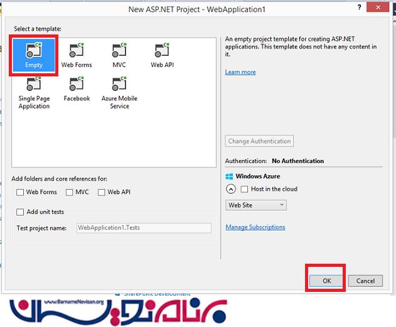Select the Web Forms template icon
The height and width of the screenshot is (327, 396).
[x=77, y=50]
